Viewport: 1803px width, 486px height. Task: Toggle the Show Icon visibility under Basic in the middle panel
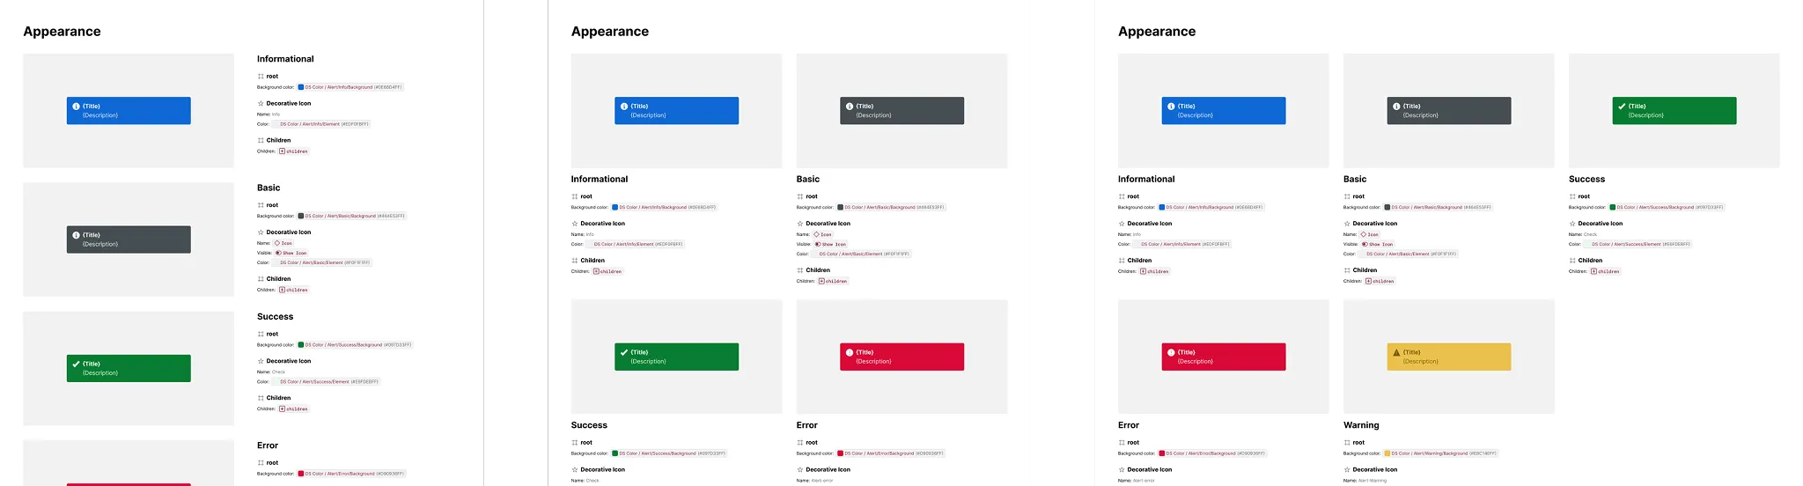pyautogui.click(x=830, y=244)
